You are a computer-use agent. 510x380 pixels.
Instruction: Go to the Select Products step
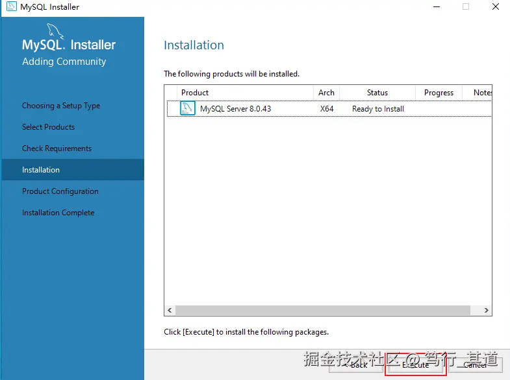[49, 127]
